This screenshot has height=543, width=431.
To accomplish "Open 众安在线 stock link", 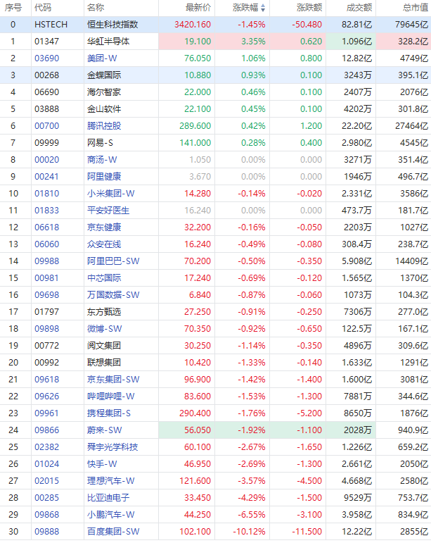I will pyautogui.click(x=104, y=244).
